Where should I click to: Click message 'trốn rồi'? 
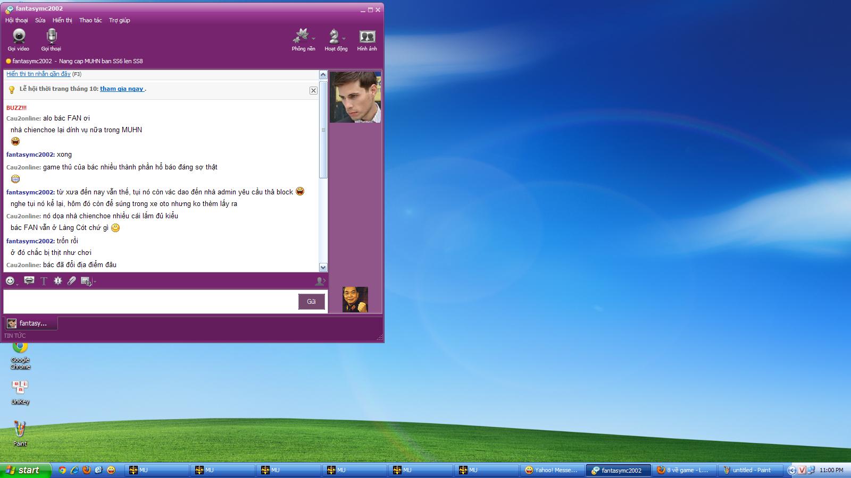(68, 241)
